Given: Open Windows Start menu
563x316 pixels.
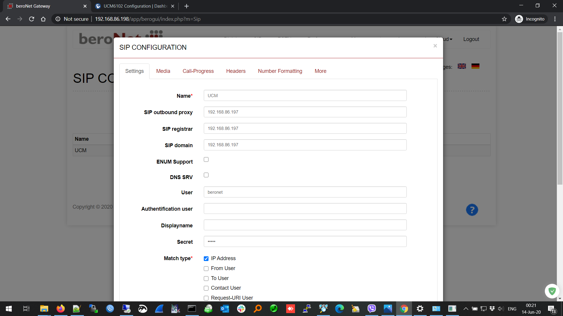Looking at the screenshot, I should point(9,309).
